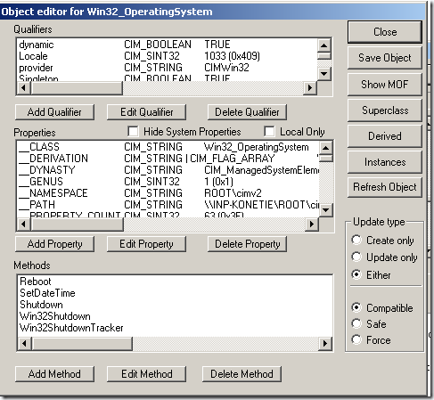Select Either update type option
Viewport: 434px width, 400px height.
pyautogui.click(x=356, y=274)
